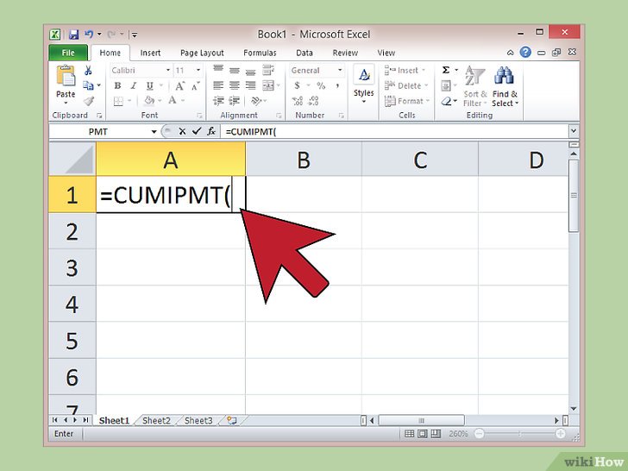Image resolution: width=628 pixels, height=471 pixels.
Task: Click the zoom slider plus button
Action: tap(561, 433)
